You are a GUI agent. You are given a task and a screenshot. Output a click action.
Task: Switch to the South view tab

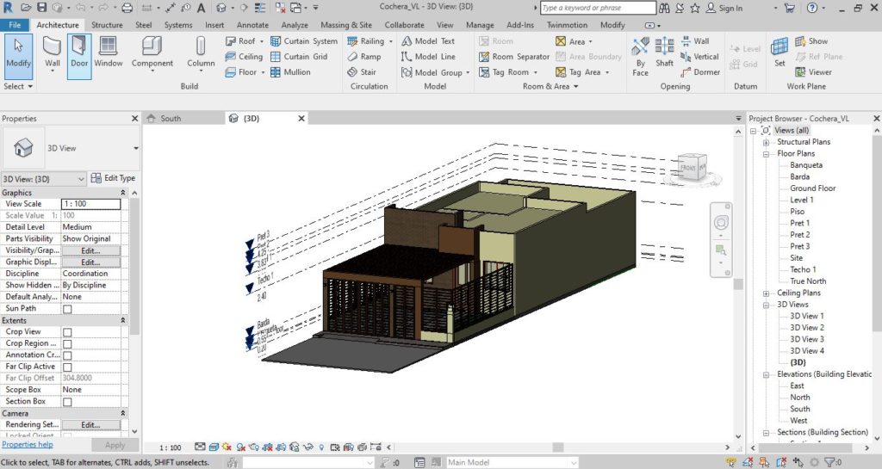click(171, 118)
